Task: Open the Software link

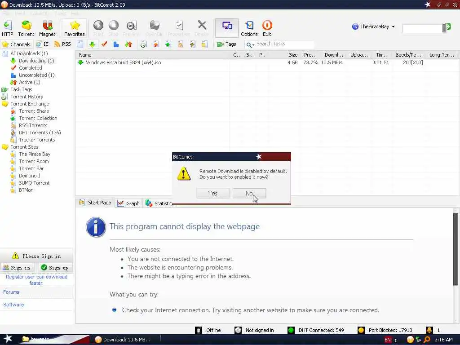Action: (x=13, y=305)
